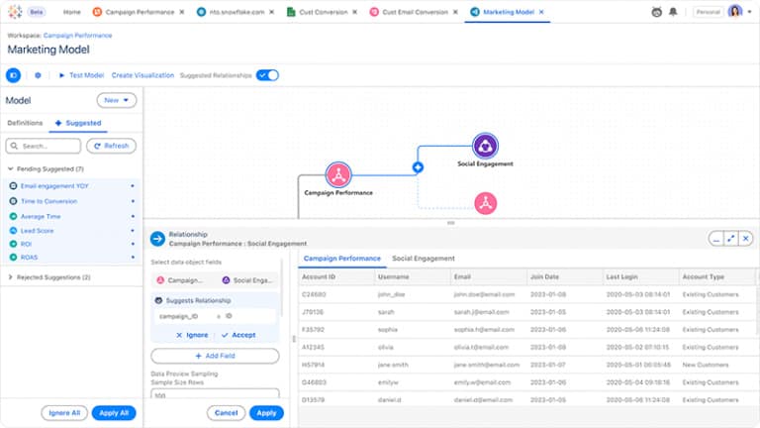Expand the relationship panel to full size
This screenshot has height=428, width=760.
click(730, 239)
